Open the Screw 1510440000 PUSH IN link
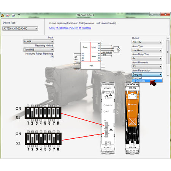This screenshot has width=171, height=171. (x=70, y=28)
